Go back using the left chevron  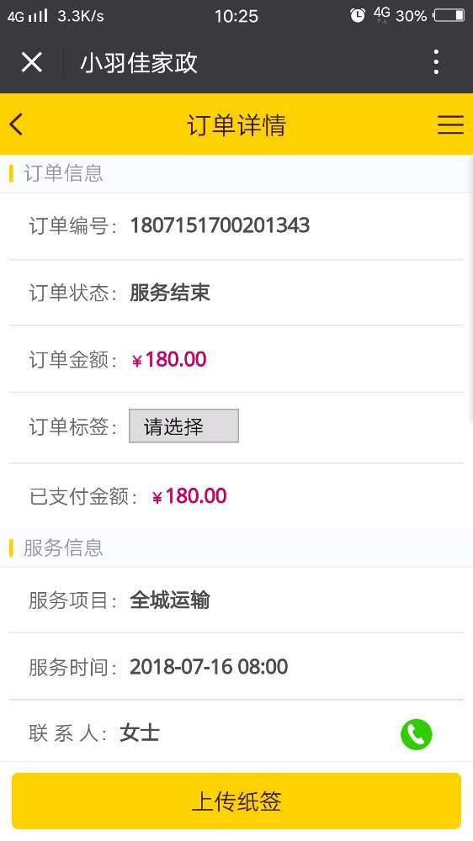pos(16,124)
